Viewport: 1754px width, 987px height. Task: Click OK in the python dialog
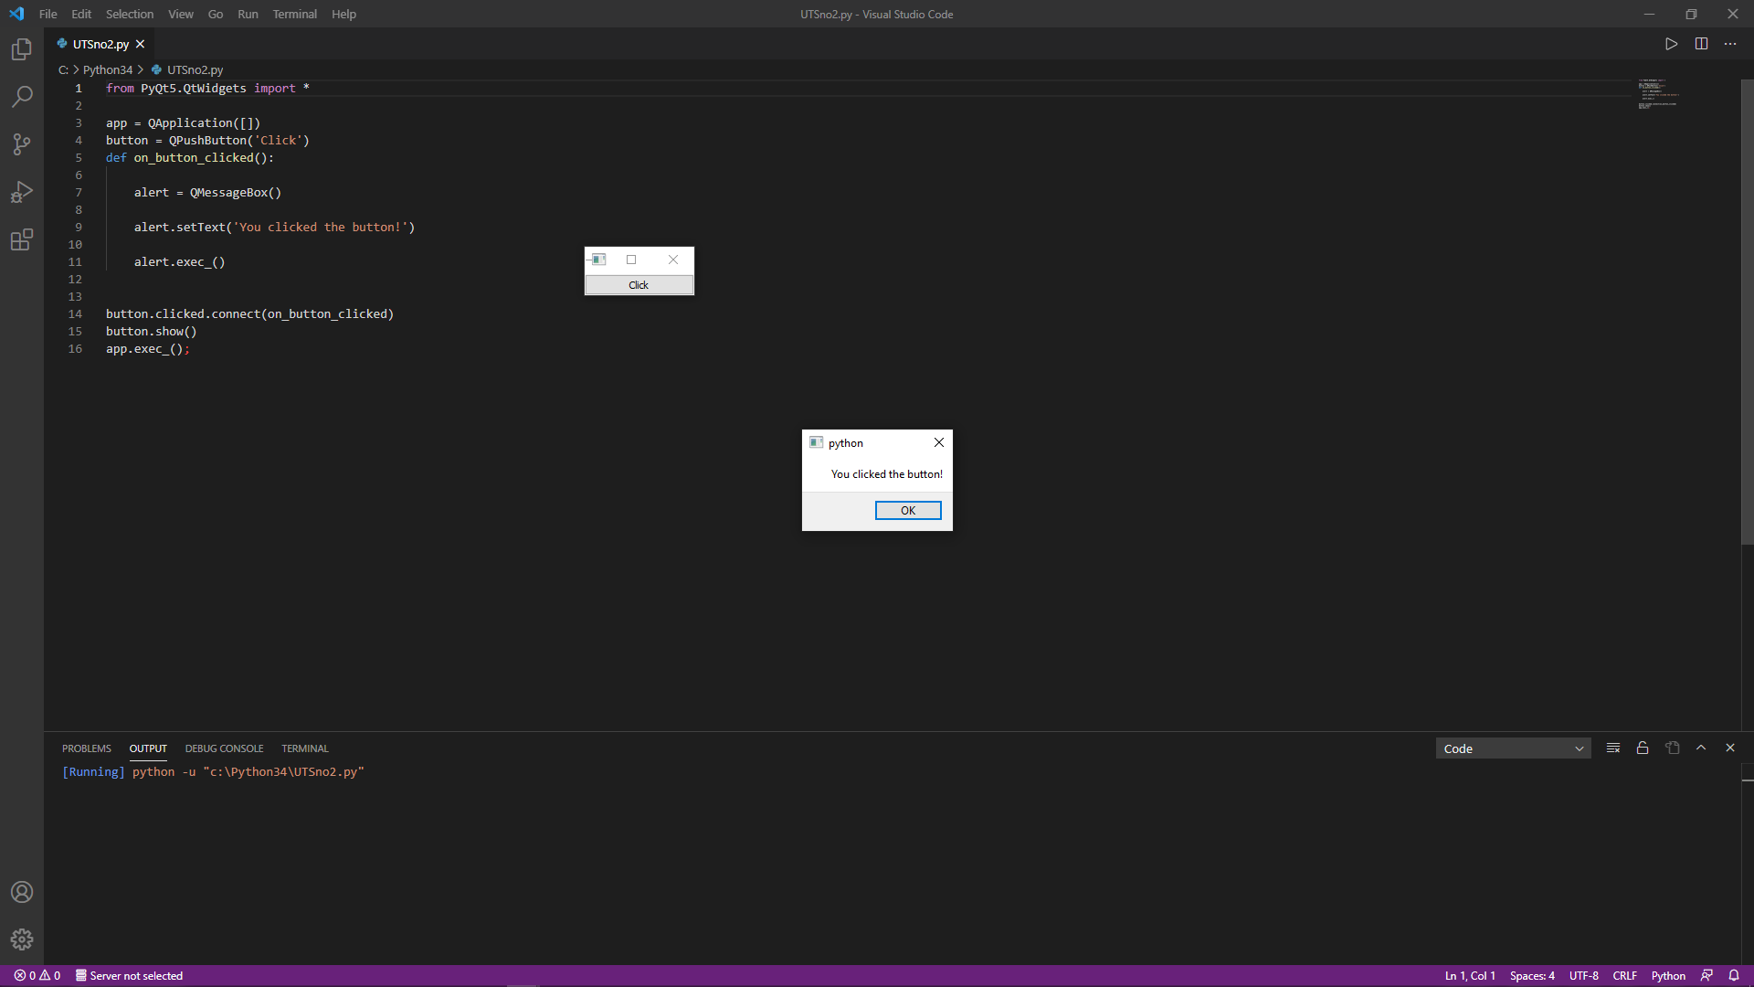pos(907,510)
